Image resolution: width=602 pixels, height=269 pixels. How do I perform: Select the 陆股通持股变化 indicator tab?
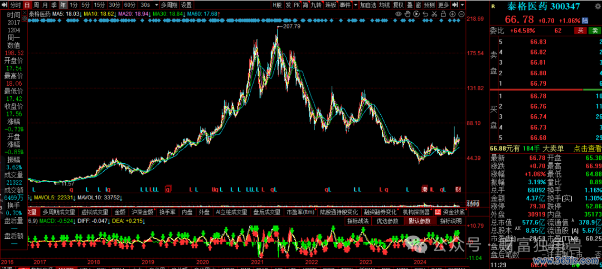tap(339, 212)
